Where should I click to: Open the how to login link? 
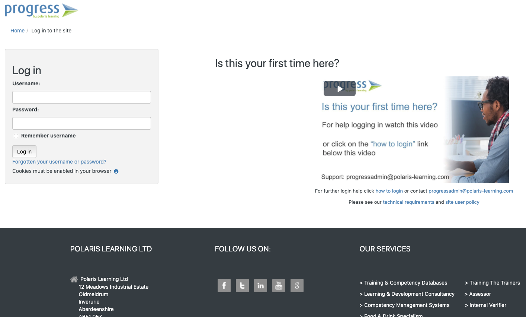(x=389, y=191)
